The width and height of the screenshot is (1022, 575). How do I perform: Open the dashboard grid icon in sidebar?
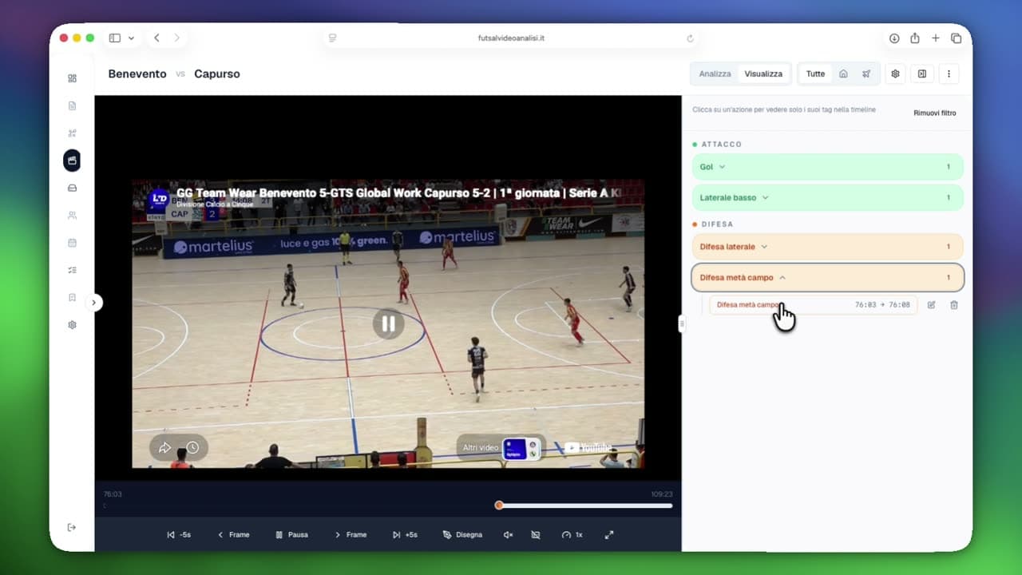point(72,78)
